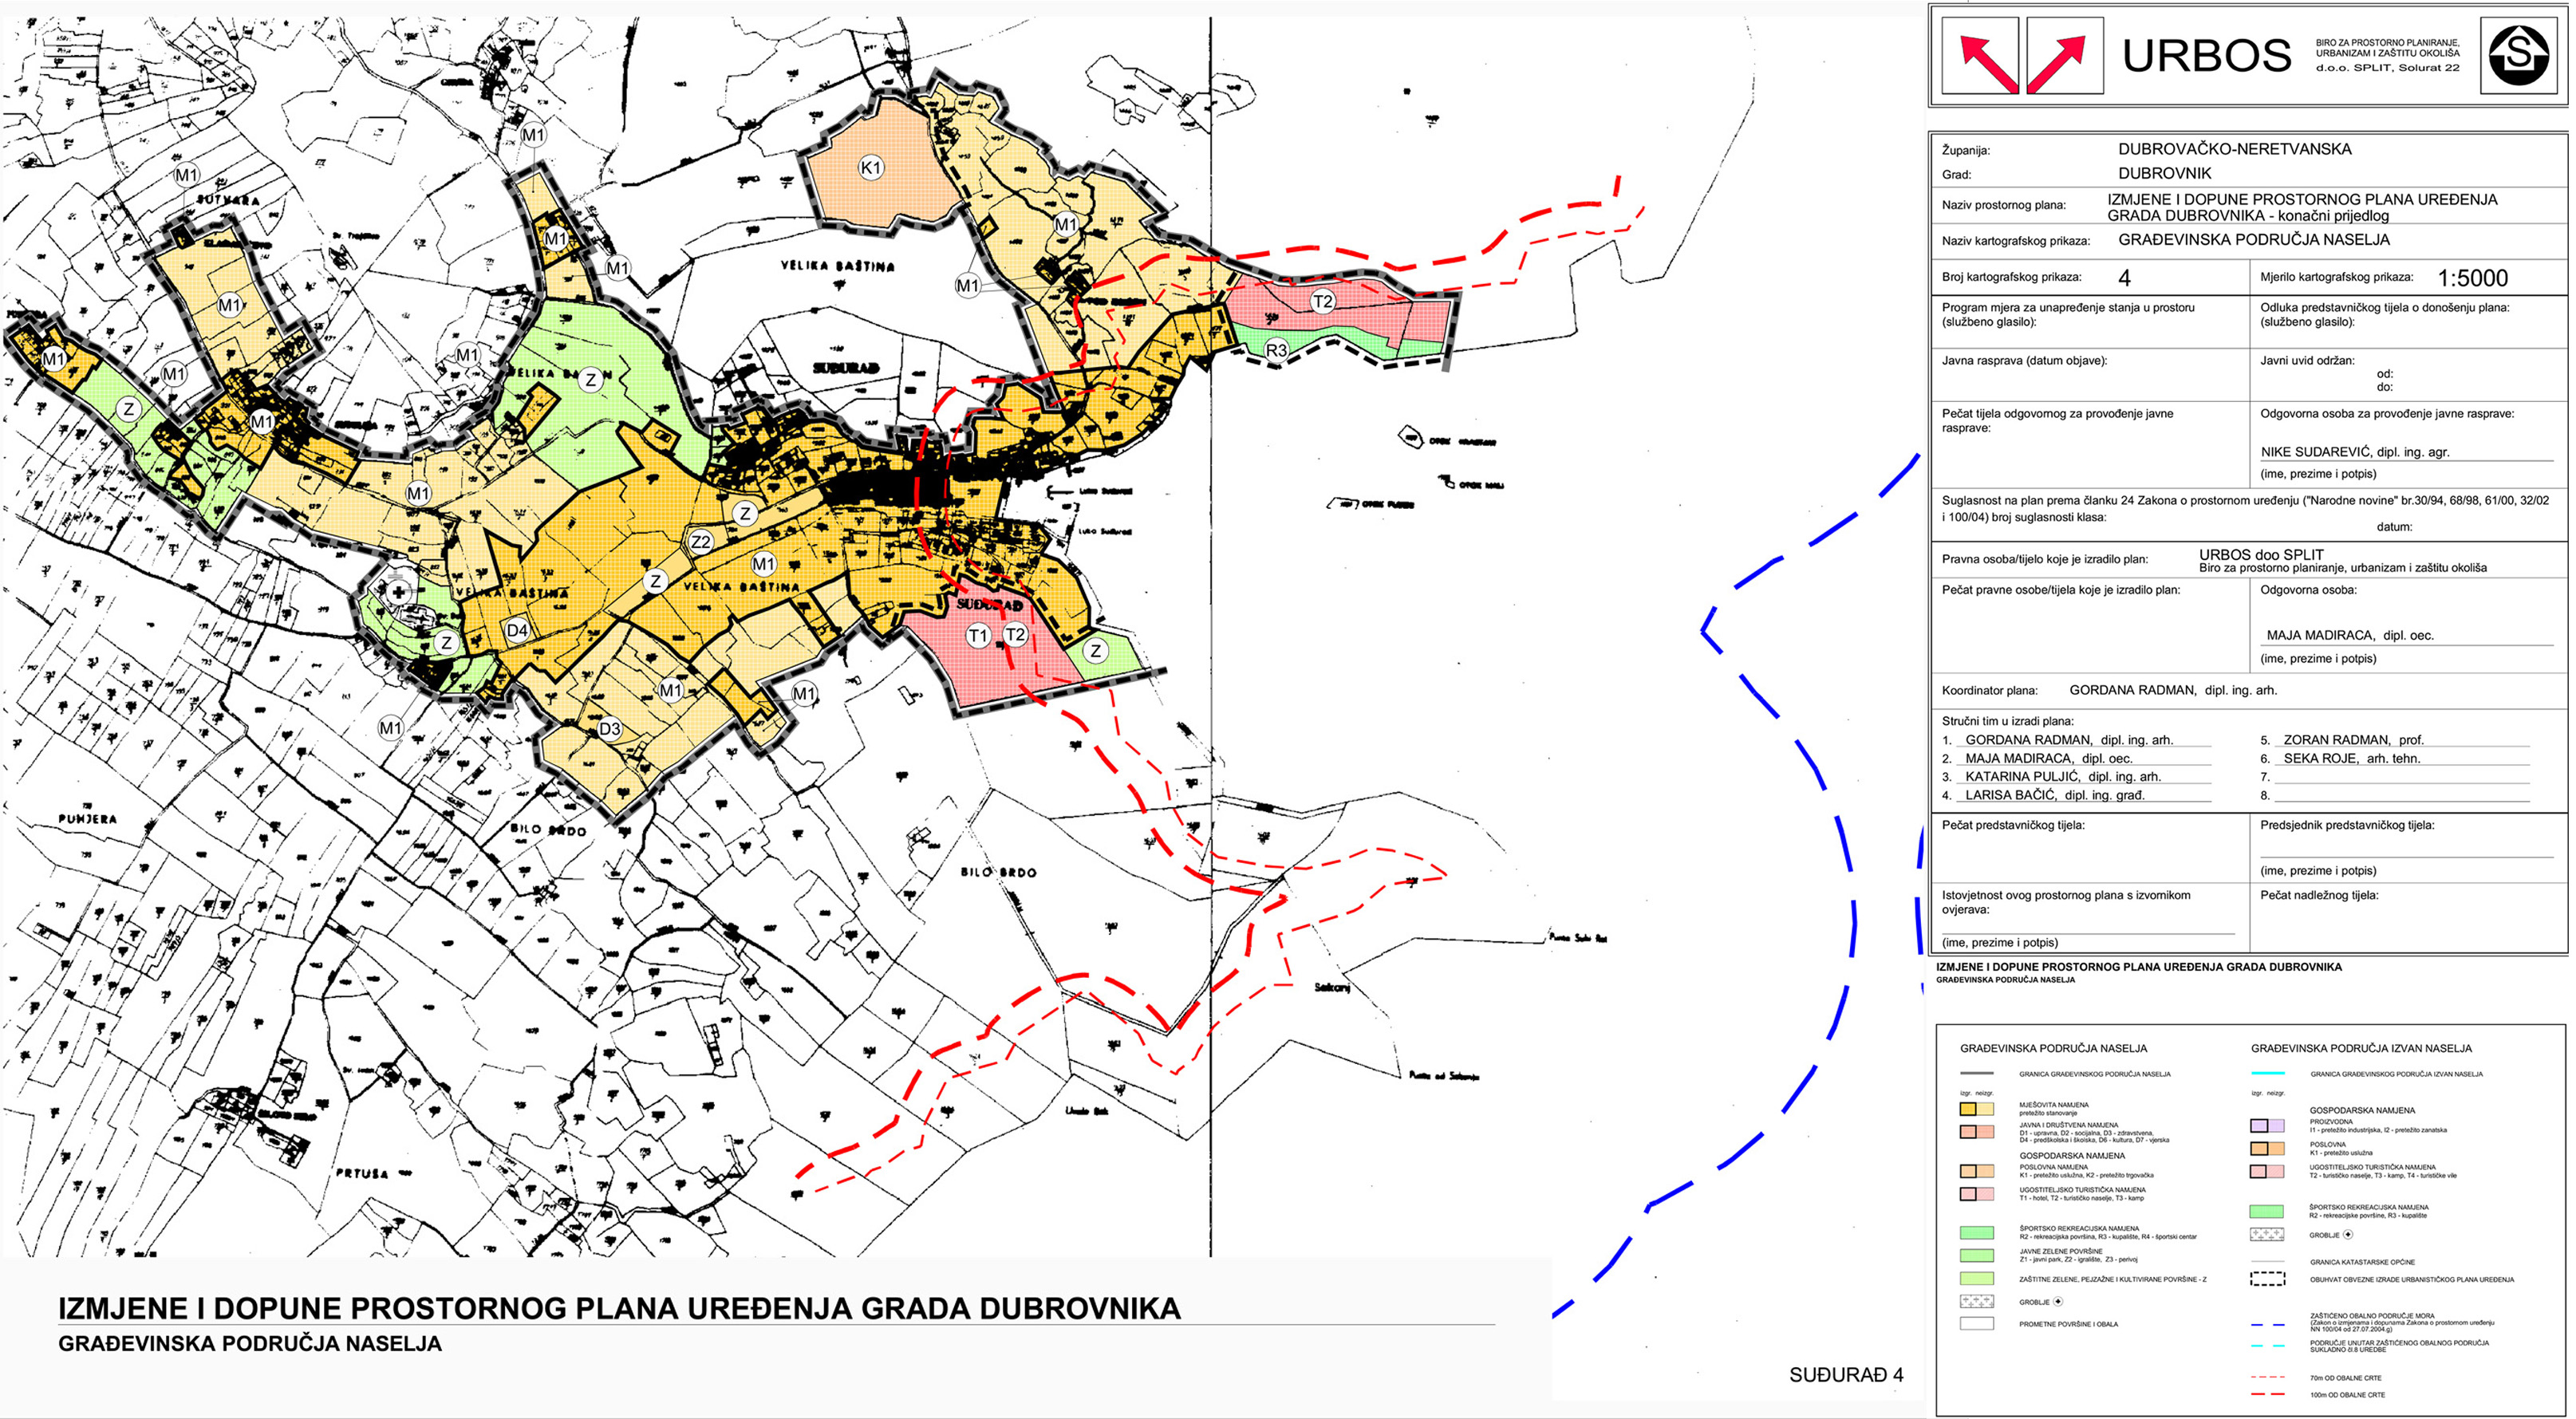Screen dimensions: 2576x1419
Task: Pick the purple Proizvodna legend swatch
Action: [2266, 1126]
